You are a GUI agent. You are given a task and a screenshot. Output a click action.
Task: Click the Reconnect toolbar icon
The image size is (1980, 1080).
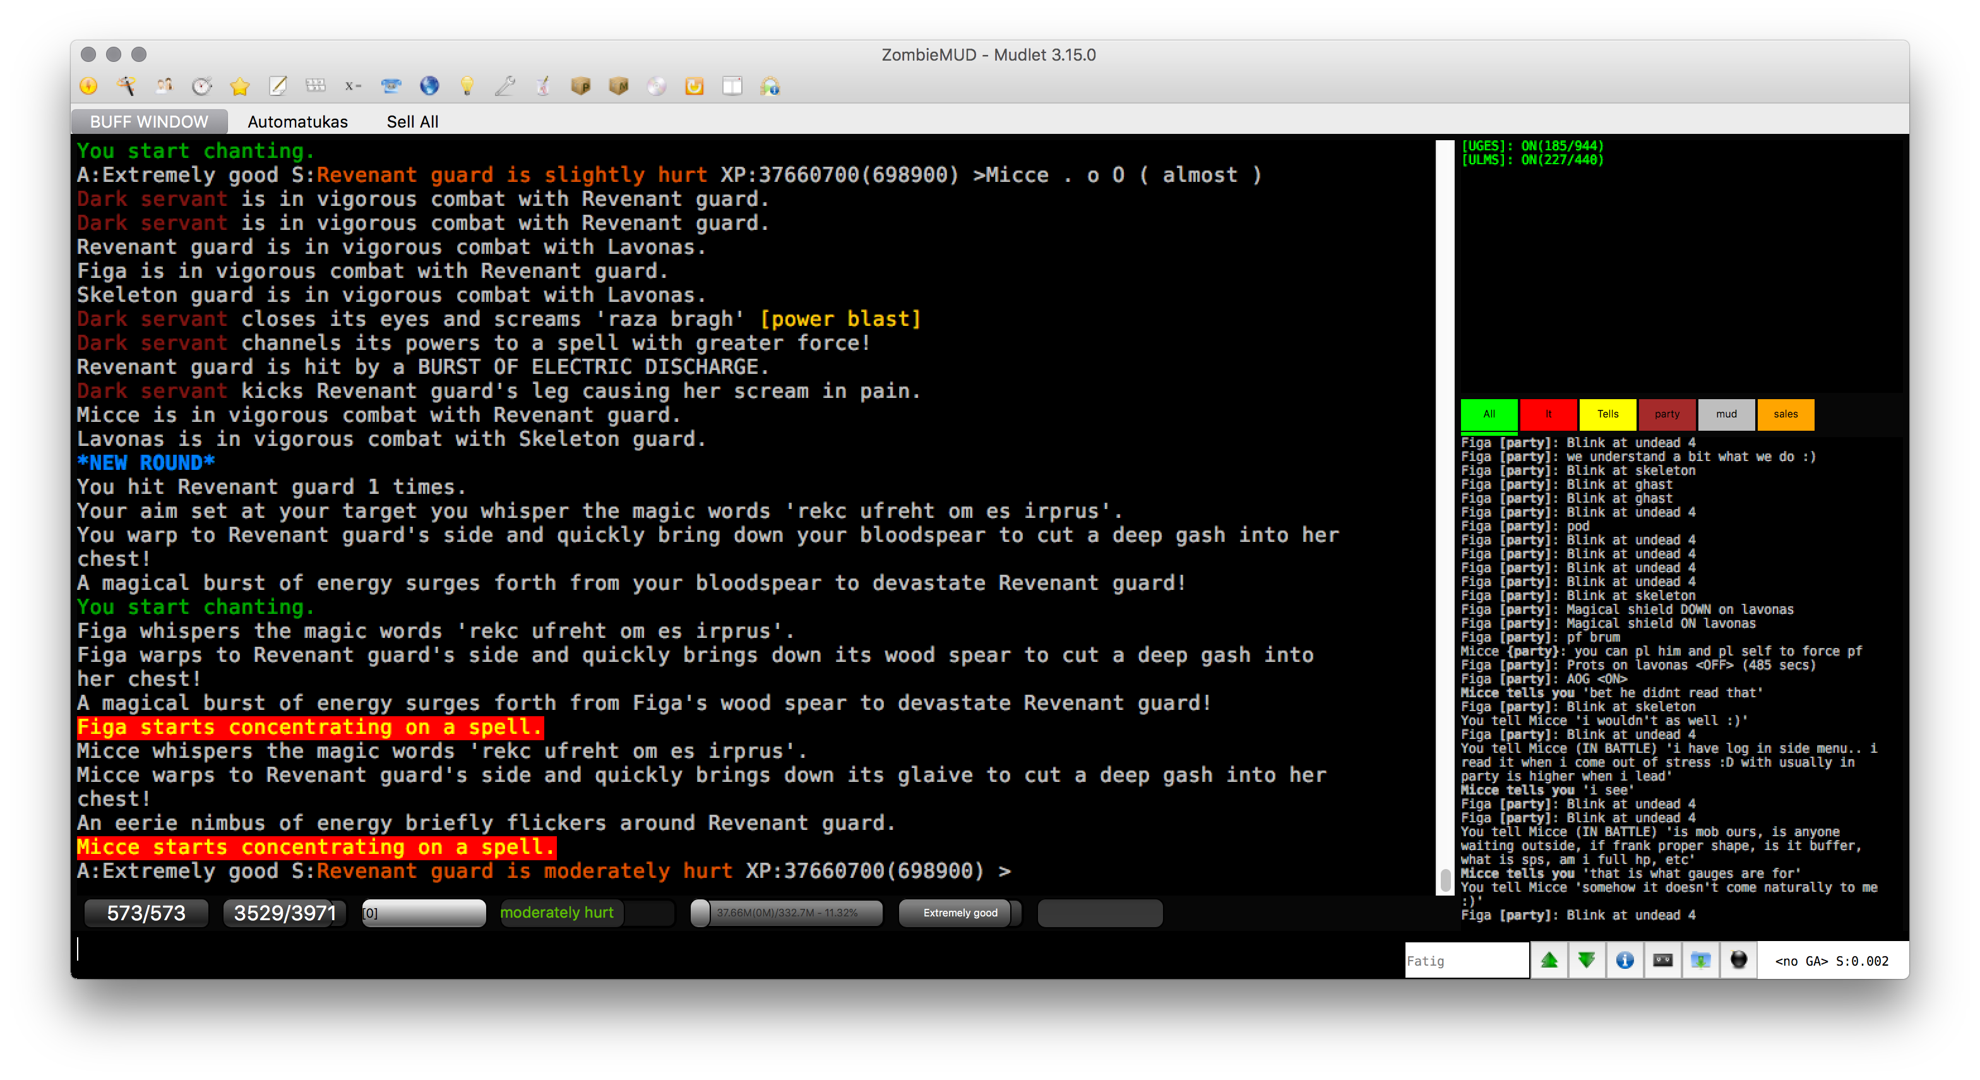694,86
